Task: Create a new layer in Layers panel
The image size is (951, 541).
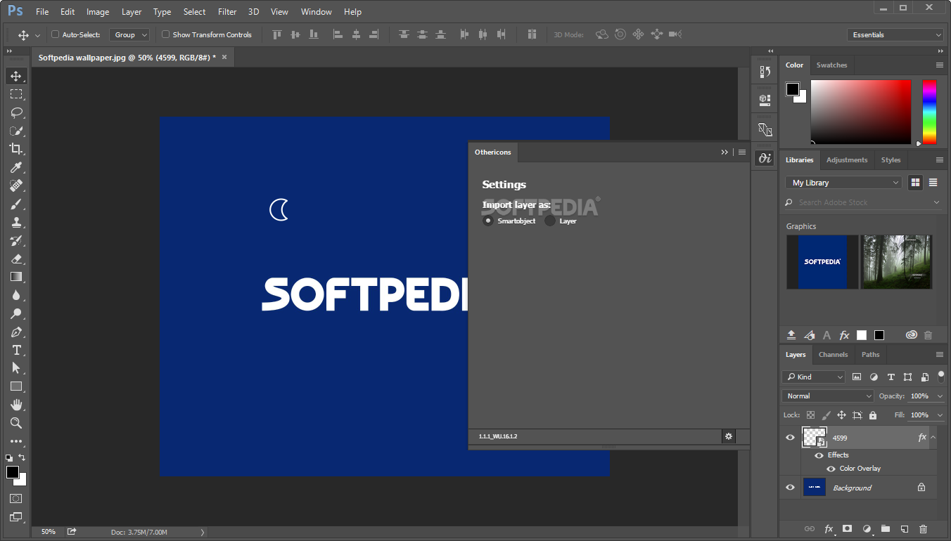Action: point(905,528)
